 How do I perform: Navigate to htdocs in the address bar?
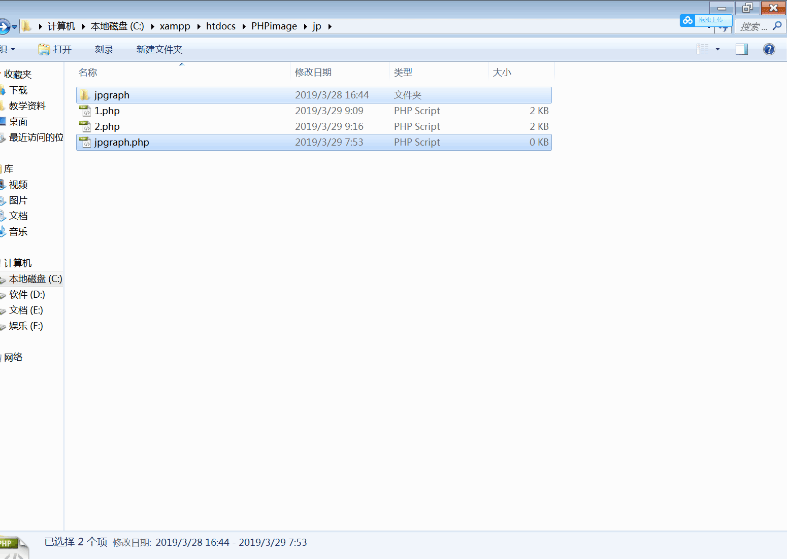click(x=220, y=26)
